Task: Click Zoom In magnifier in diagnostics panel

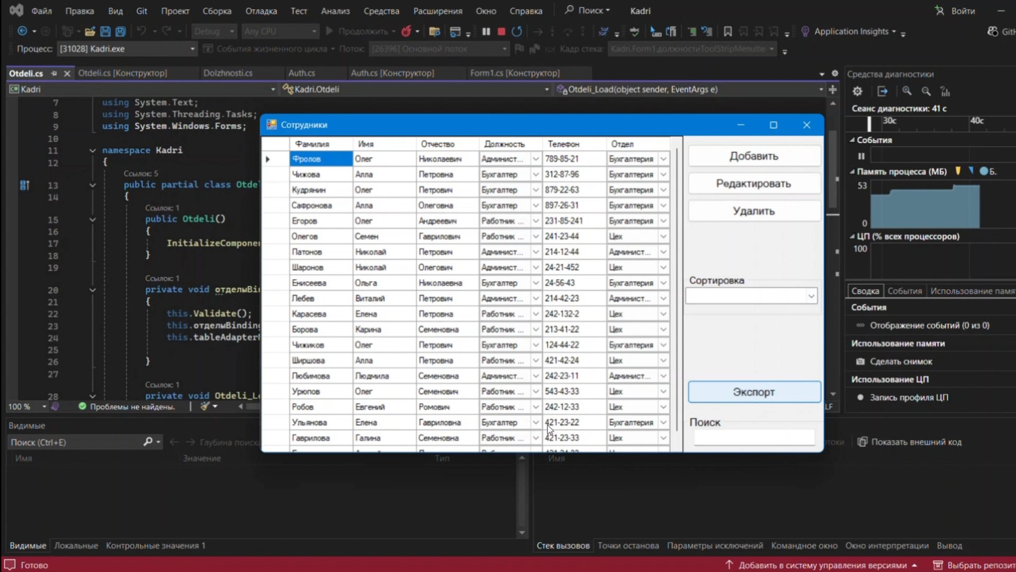Action: tap(907, 91)
